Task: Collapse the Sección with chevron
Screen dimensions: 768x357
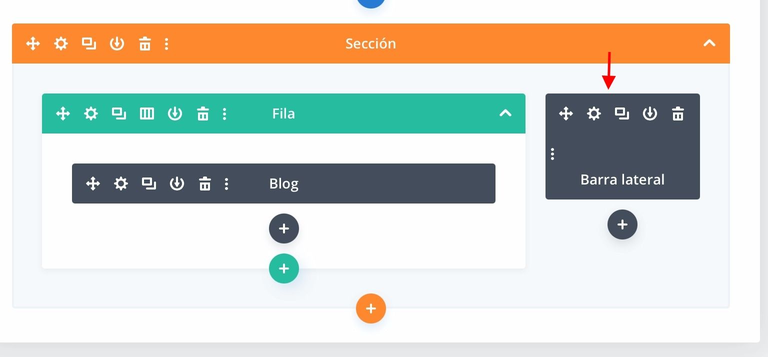Action: click(x=709, y=43)
